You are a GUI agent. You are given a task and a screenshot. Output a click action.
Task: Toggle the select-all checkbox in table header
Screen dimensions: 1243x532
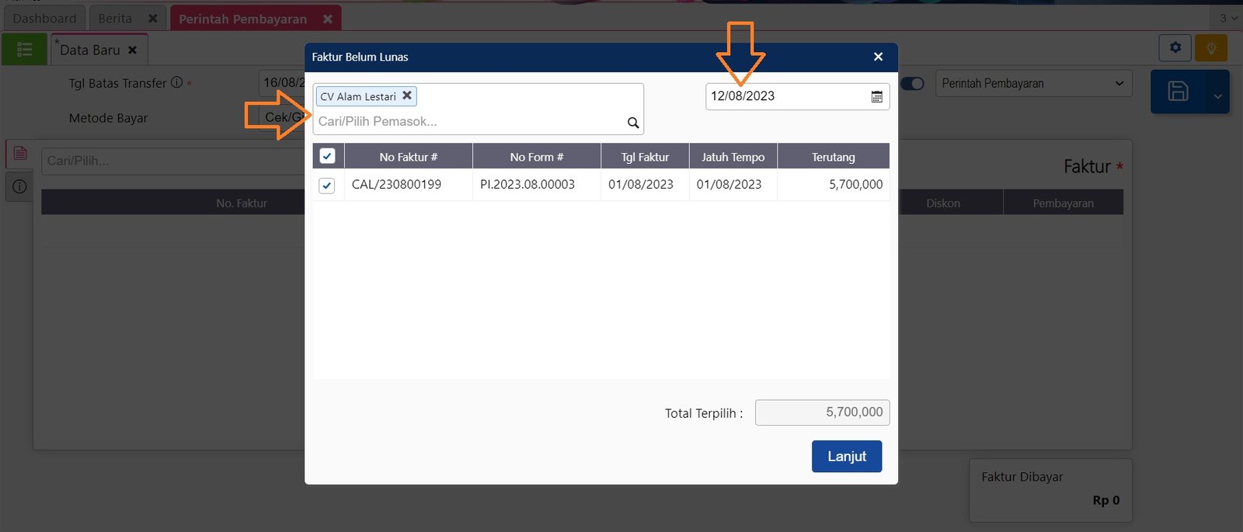coord(327,156)
